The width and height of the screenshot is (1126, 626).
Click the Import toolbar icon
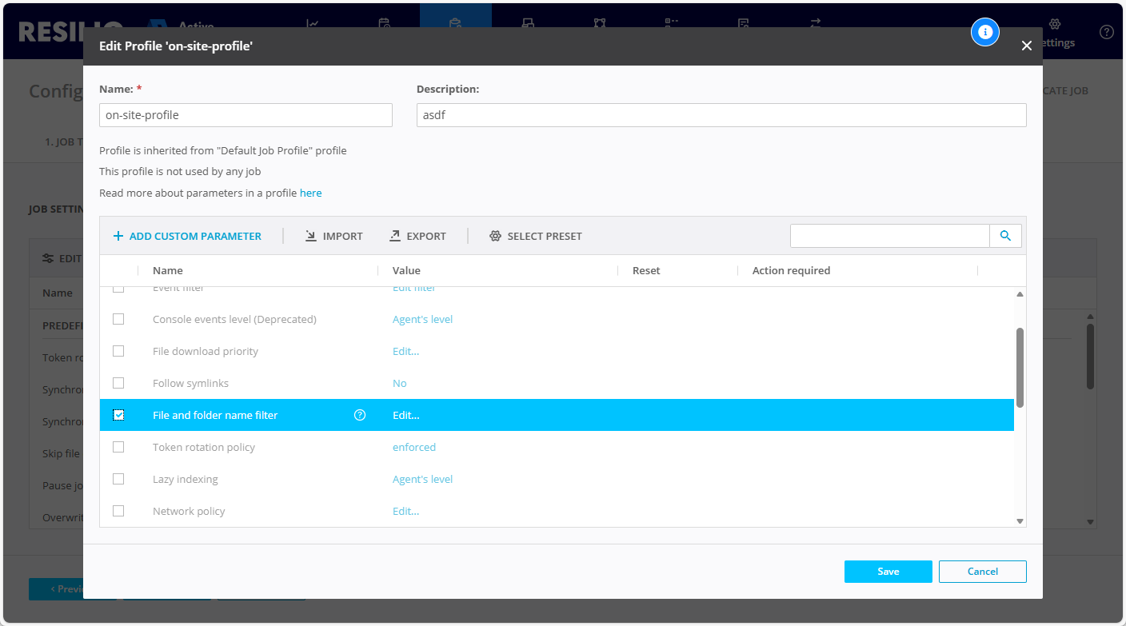click(311, 236)
